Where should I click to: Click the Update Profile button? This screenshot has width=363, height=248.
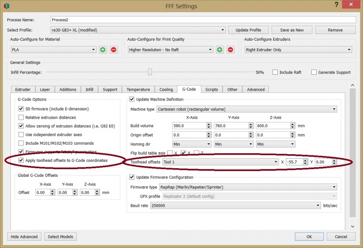[x=248, y=30]
